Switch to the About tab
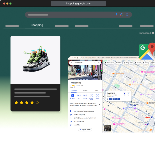Screen dimensions: 155x143 (96, 91)
